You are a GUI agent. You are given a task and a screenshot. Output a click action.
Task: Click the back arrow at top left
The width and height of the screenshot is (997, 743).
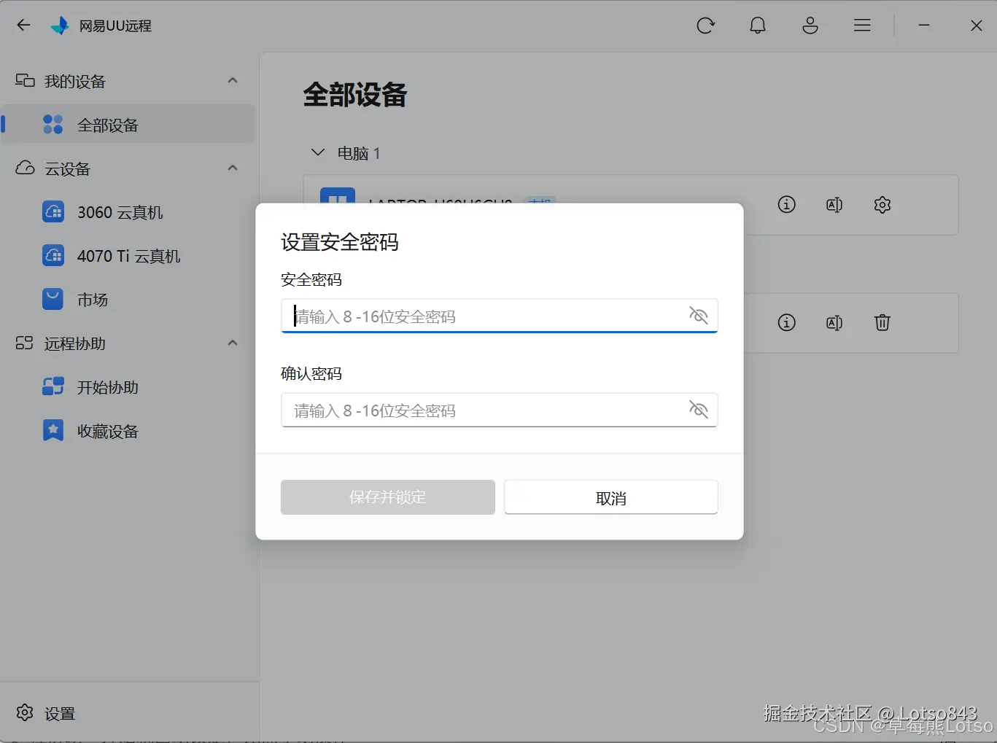pyautogui.click(x=23, y=25)
